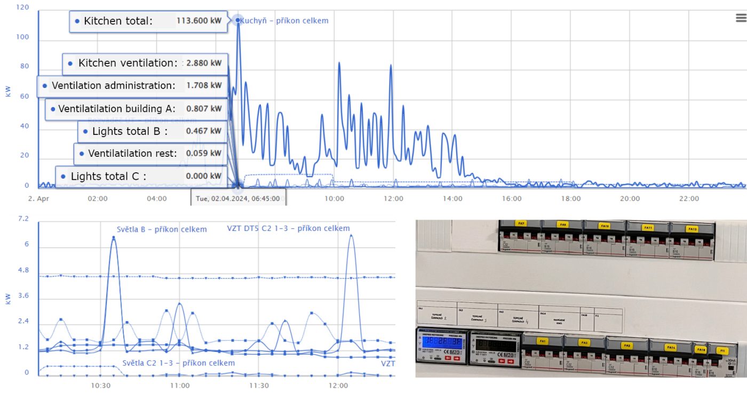Click the Kitchen ventilation tooltip bullet

click(x=70, y=63)
